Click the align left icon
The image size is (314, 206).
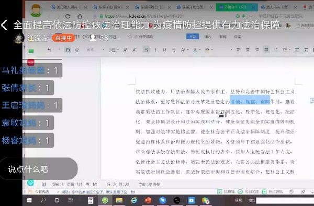click(x=238, y=50)
